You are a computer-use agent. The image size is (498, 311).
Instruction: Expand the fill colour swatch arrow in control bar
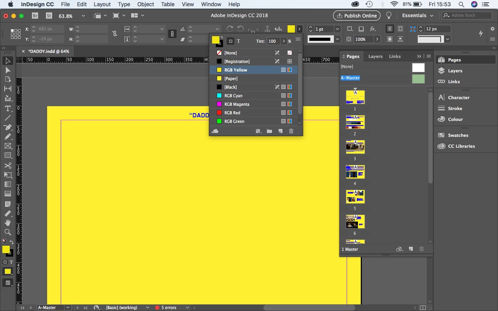click(x=299, y=29)
